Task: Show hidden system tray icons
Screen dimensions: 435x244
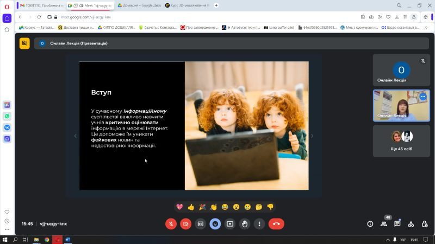Action: pos(388,240)
